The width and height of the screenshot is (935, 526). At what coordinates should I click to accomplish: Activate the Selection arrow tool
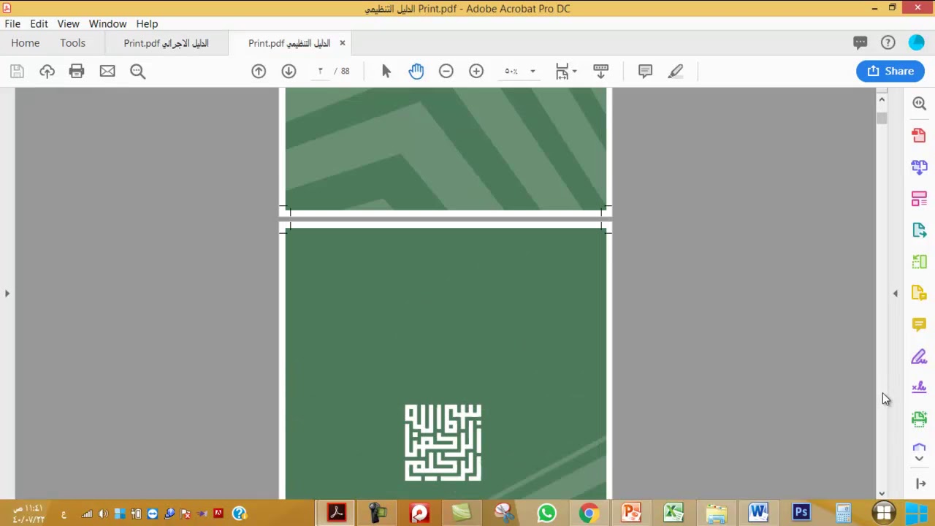coord(386,71)
